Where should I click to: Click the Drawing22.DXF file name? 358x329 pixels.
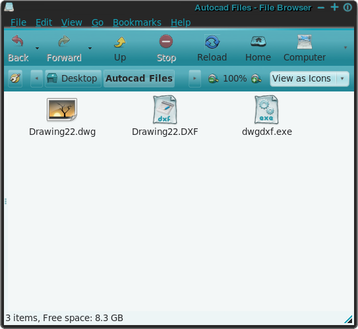[165, 132]
